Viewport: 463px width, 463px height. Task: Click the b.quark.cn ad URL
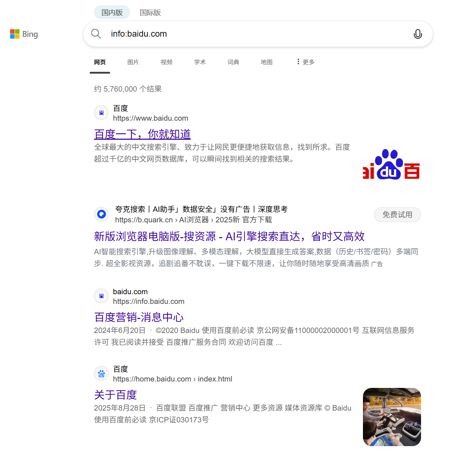point(194,219)
